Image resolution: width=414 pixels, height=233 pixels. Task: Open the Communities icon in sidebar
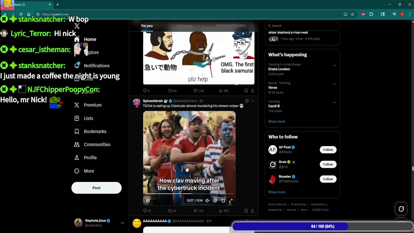[x=77, y=144]
